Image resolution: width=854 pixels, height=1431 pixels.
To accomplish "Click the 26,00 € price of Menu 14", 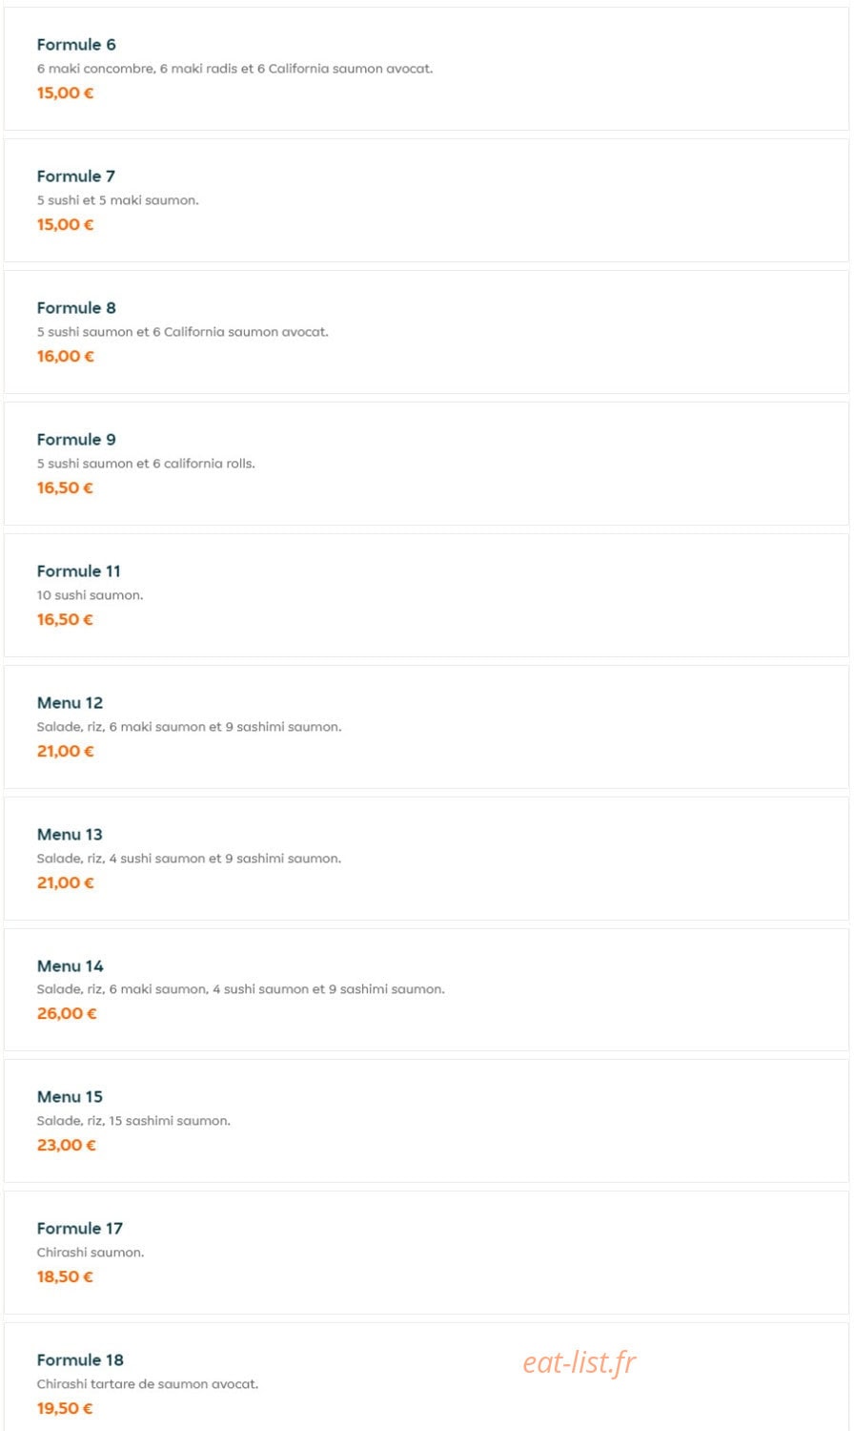I will [x=67, y=1014].
